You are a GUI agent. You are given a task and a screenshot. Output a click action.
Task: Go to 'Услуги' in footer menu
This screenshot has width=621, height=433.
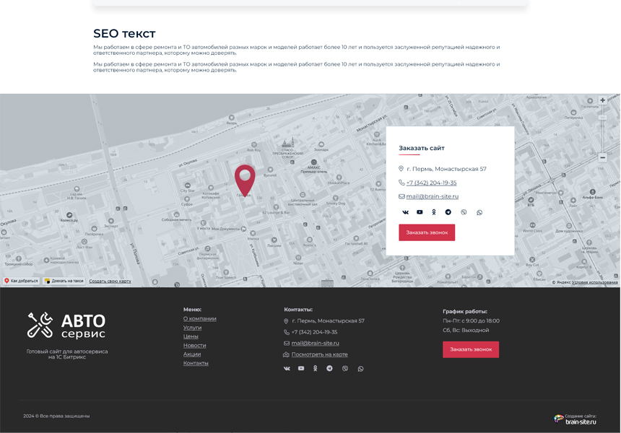click(x=192, y=328)
